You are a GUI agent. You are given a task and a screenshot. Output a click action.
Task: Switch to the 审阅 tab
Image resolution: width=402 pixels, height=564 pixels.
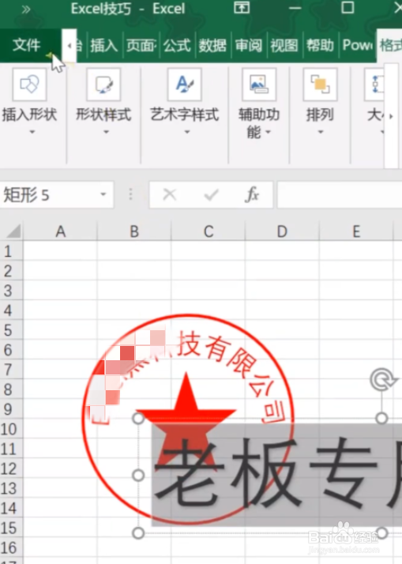[249, 46]
